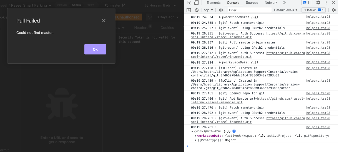Screen dimensions: 339x152
Task: Switch to DEBUG mode in Insomnia
Action: pos(76,5)
